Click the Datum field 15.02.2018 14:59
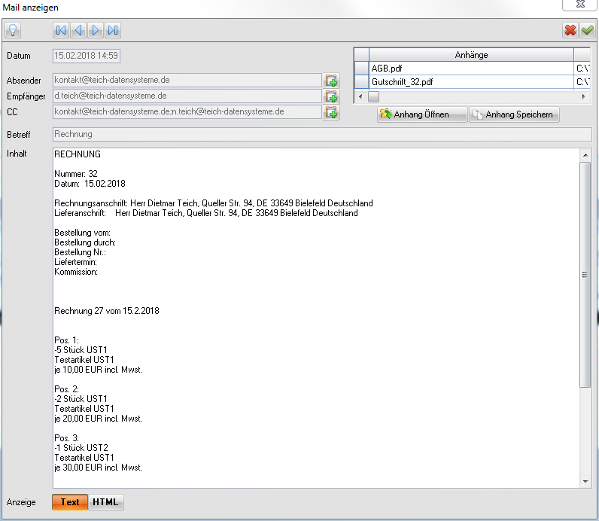 pyautogui.click(x=87, y=56)
